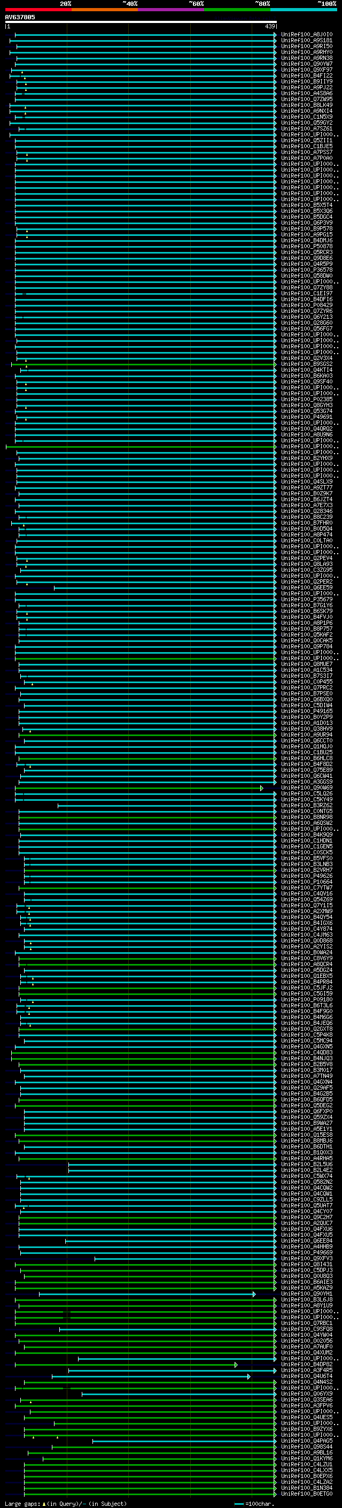Click the 439 query end position number
This screenshot has height=1508, width=342.
click(269, 26)
